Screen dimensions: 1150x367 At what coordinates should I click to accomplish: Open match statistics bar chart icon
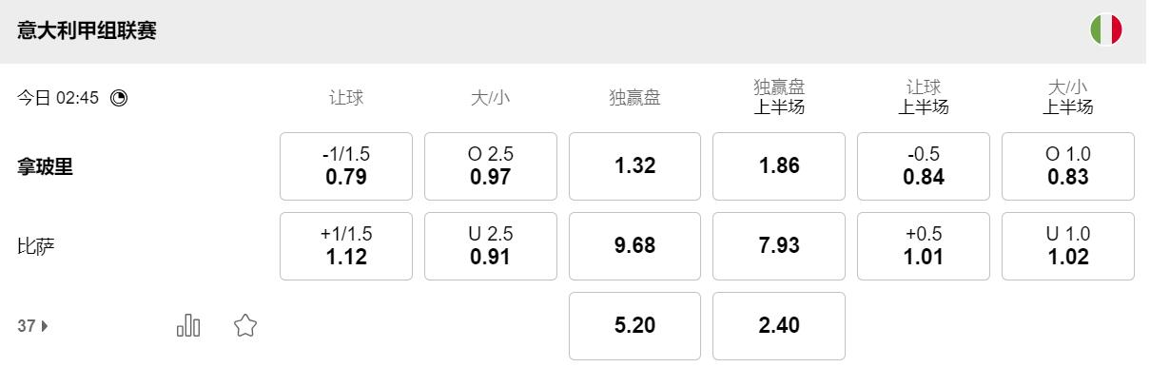click(188, 326)
